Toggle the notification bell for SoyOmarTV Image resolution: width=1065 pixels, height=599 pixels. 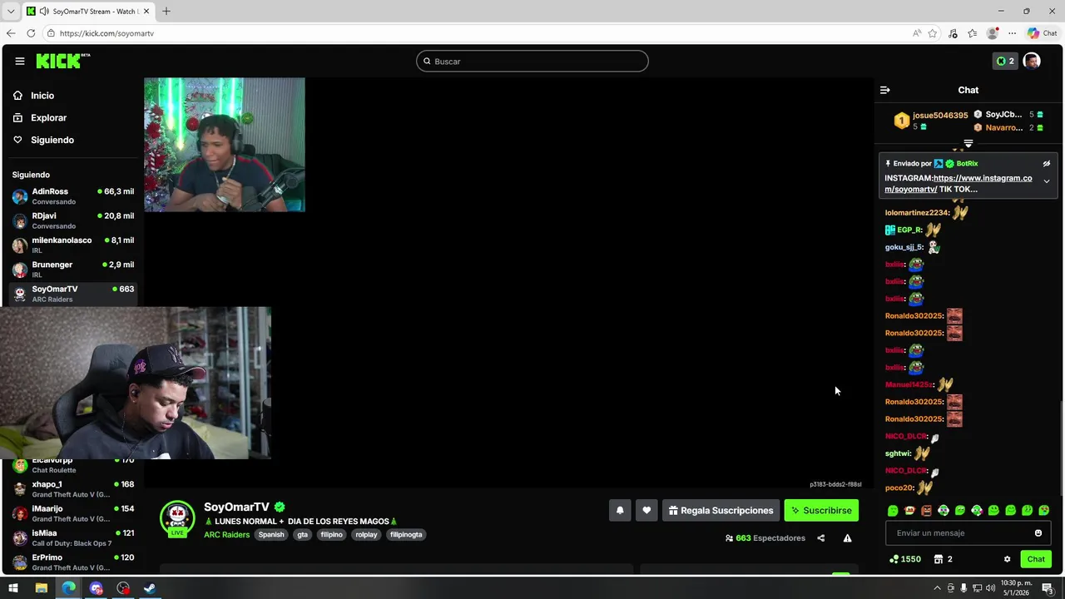(x=620, y=510)
